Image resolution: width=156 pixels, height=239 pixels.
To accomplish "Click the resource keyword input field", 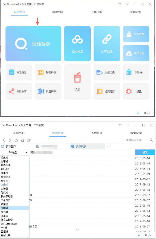I will pos(82,152).
